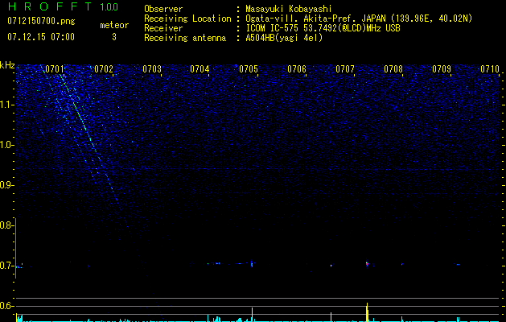Select the file name 0712150700.png

pos(41,22)
